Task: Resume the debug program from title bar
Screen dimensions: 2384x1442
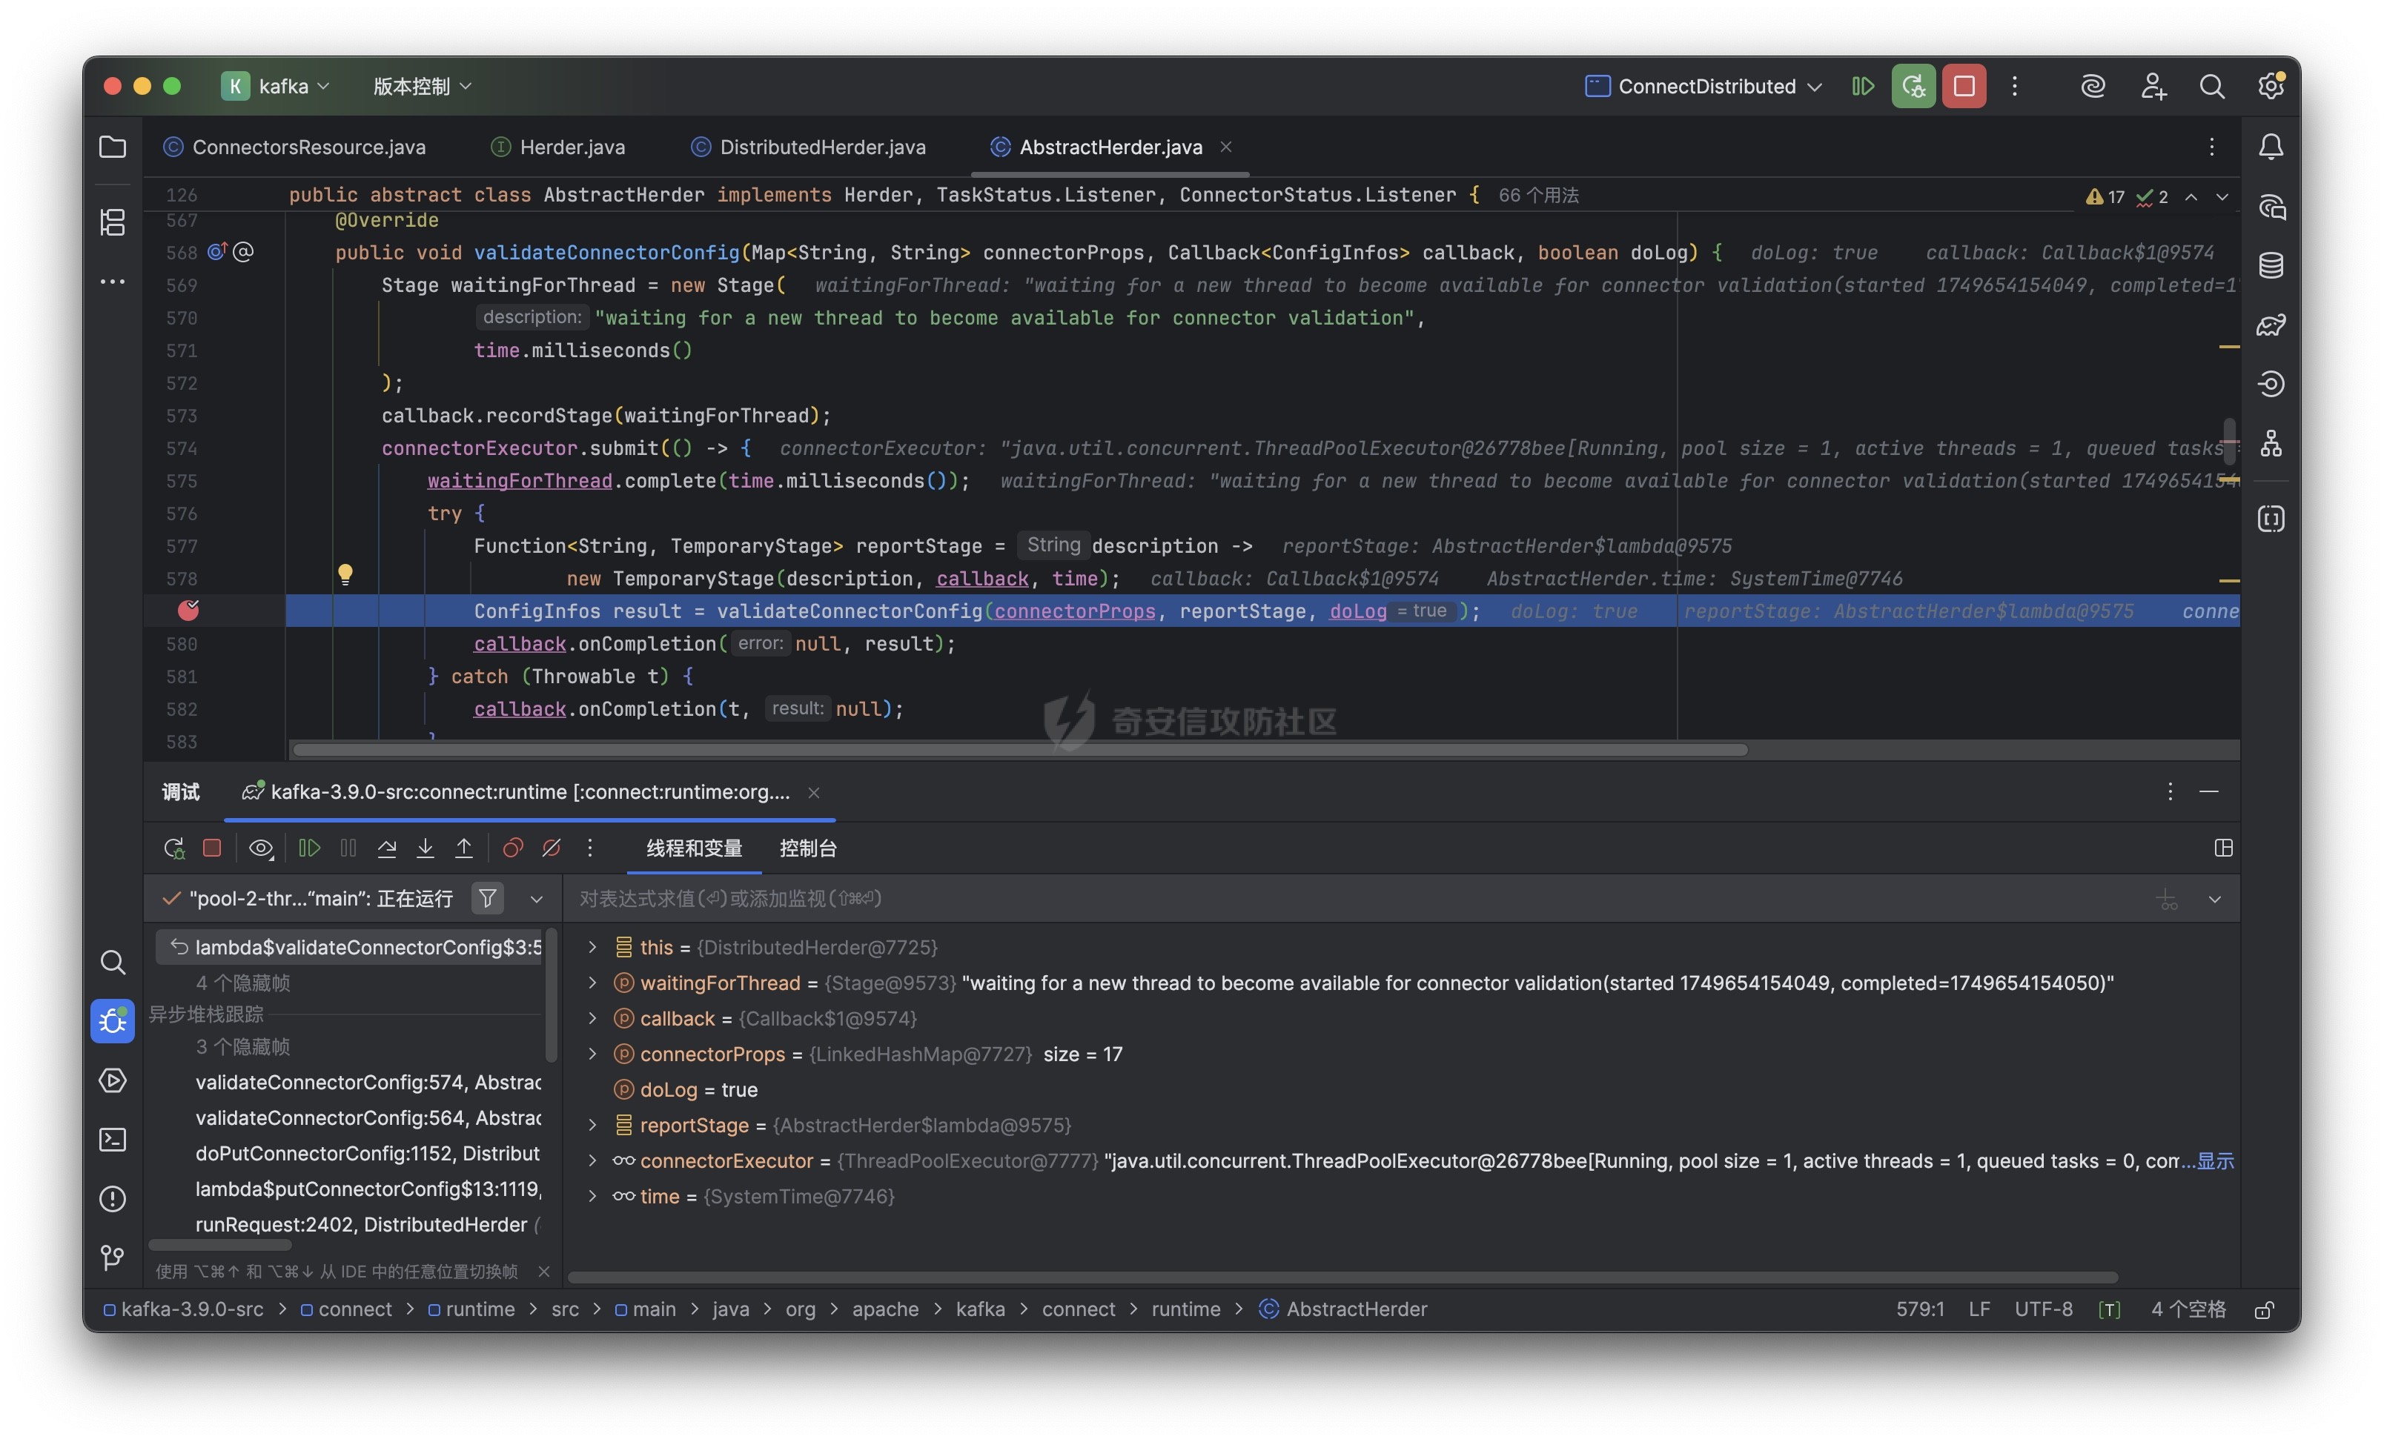Action: tap(1862, 86)
